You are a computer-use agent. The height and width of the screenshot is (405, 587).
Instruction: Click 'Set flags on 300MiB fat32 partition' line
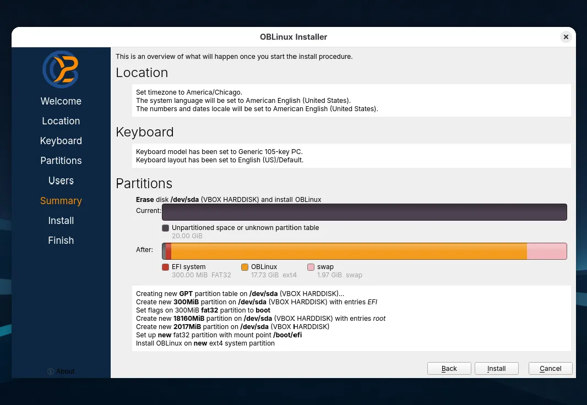click(x=203, y=310)
